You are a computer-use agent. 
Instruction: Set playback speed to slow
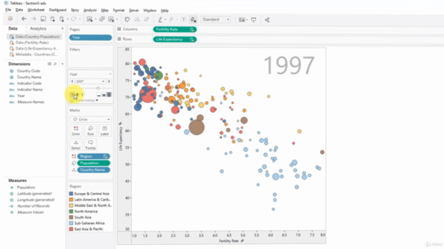click(99, 95)
